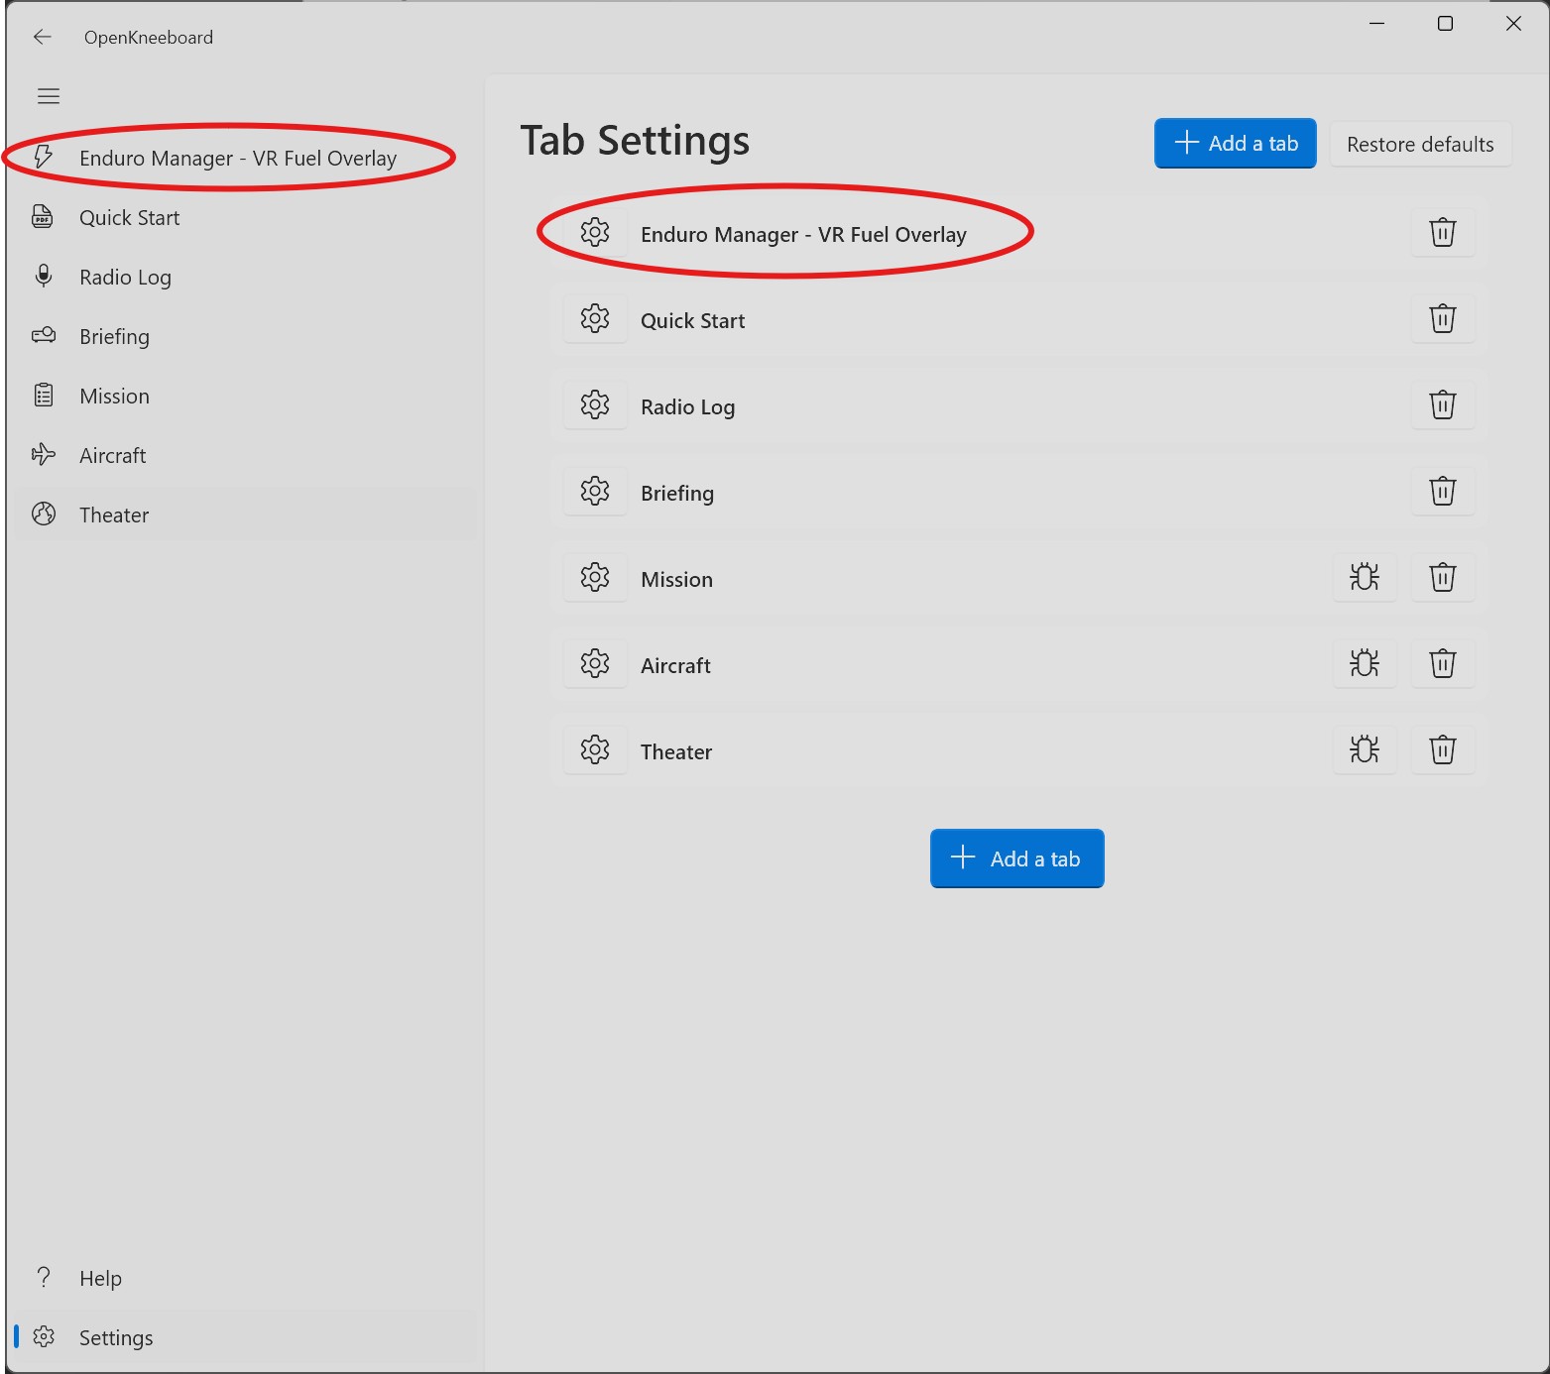Click Theater text in tab list
The width and height of the screenshot is (1550, 1374).
click(676, 752)
